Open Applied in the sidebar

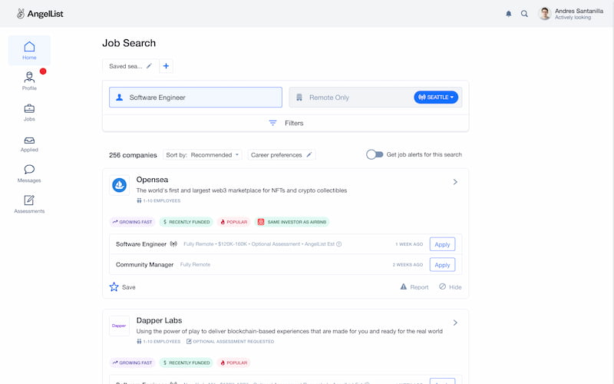[29, 144]
